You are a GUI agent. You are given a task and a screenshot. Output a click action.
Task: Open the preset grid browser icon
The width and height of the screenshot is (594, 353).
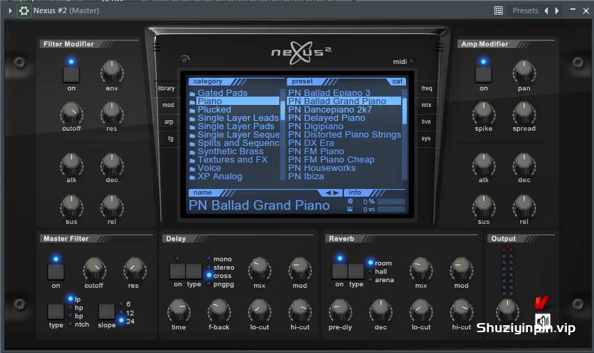tap(499, 10)
